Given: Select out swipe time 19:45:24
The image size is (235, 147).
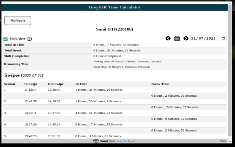Looking at the screenshot, I should [x=54, y=125].
